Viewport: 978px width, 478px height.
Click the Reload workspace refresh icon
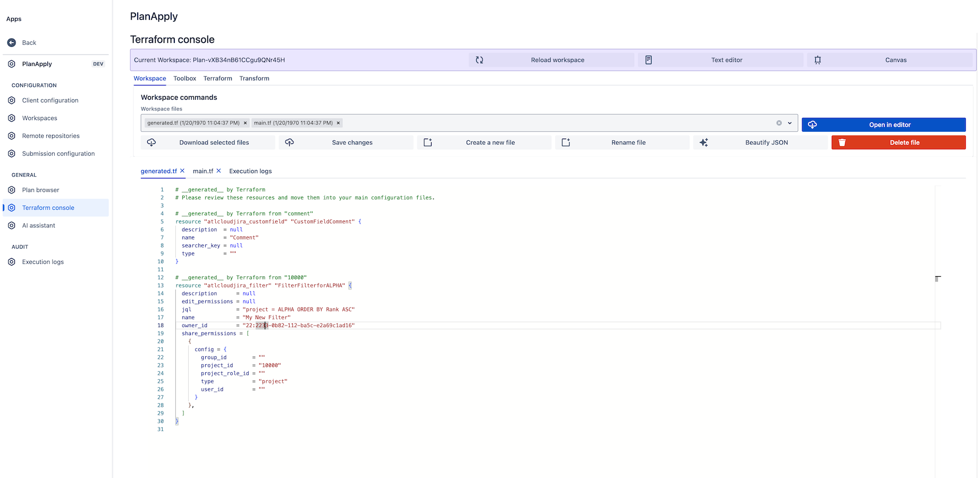(479, 60)
